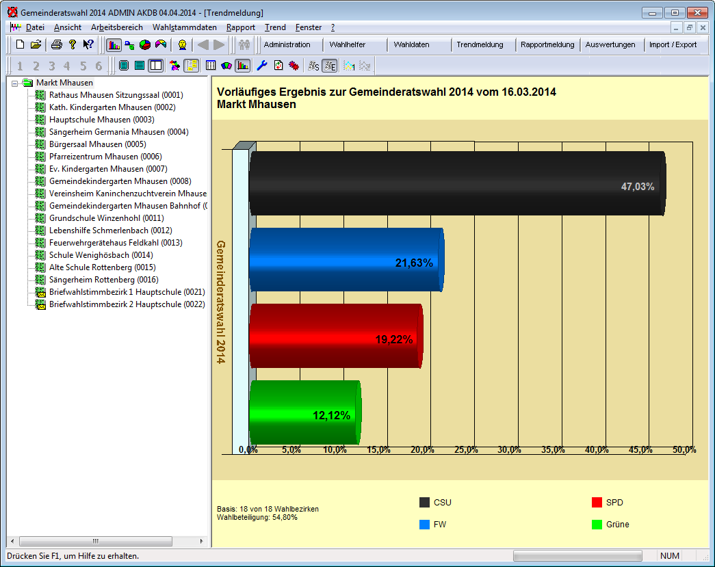Open the Rapport menu

(240, 27)
